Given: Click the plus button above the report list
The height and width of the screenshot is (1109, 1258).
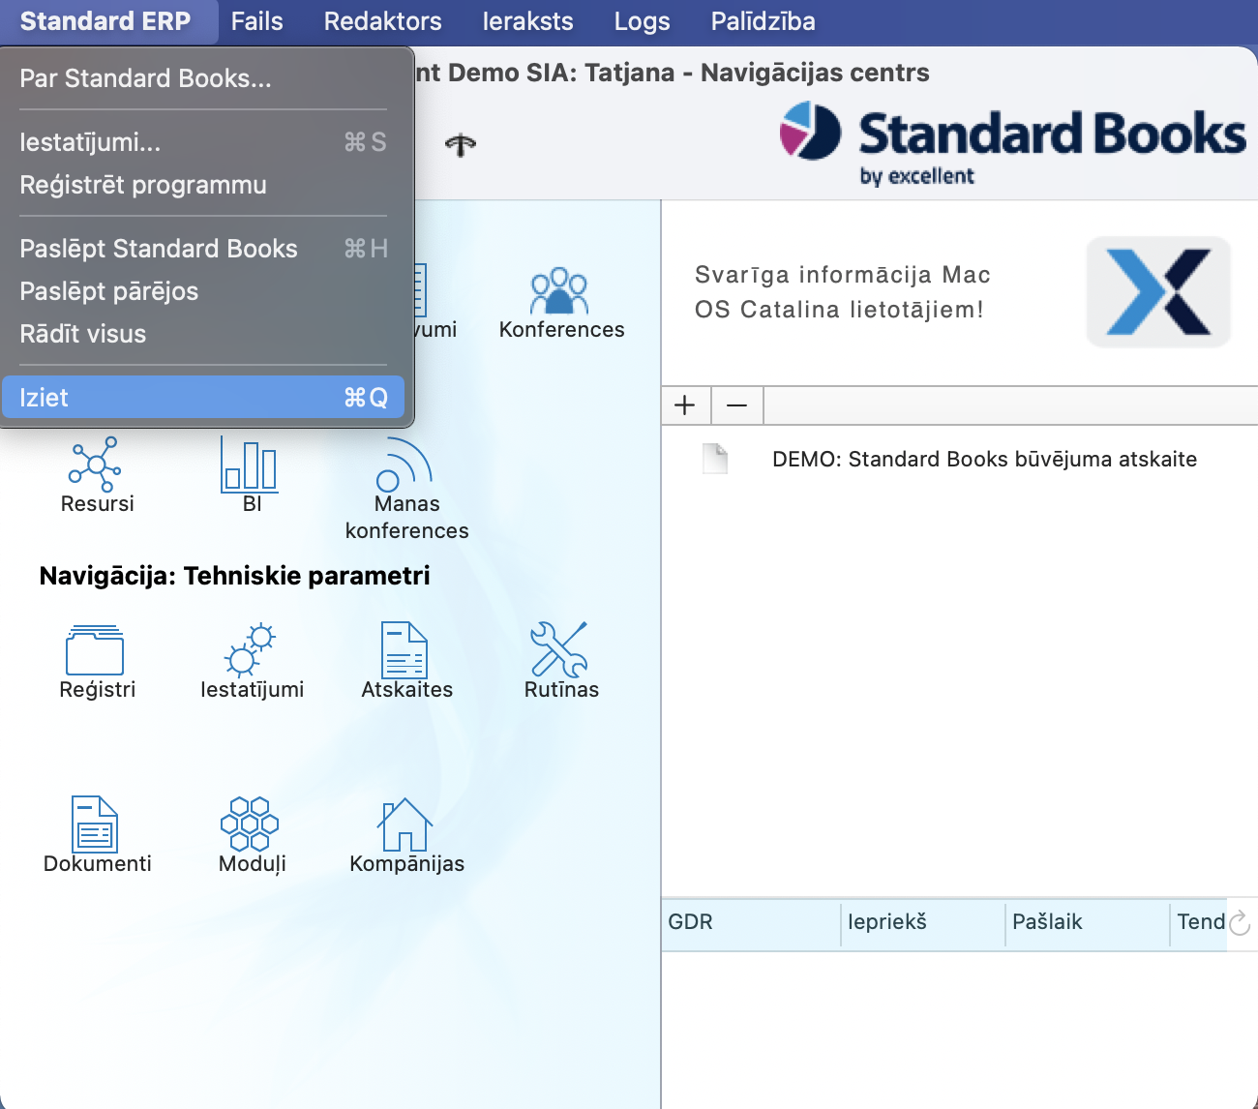Looking at the screenshot, I should [x=685, y=405].
